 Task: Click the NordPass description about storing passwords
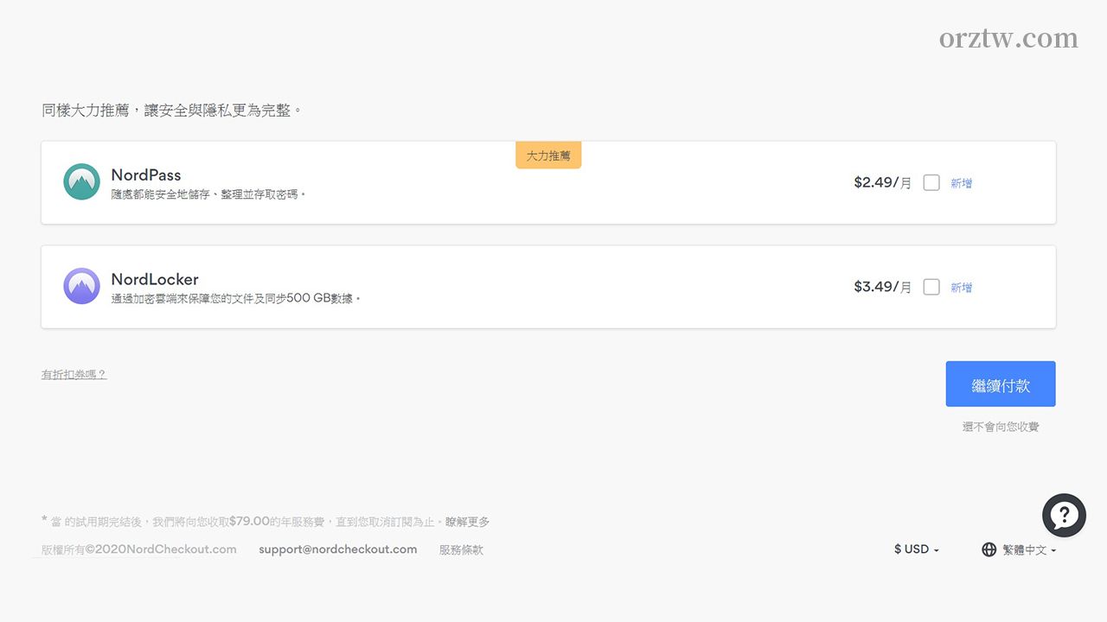[208, 194]
